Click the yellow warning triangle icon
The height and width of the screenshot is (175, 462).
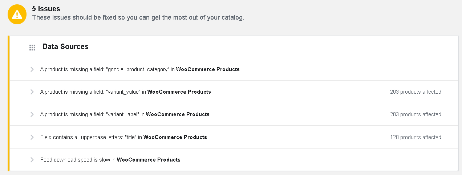click(x=17, y=15)
